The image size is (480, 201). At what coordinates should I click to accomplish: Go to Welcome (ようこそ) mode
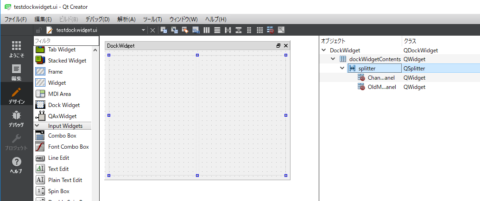[x=16, y=49]
